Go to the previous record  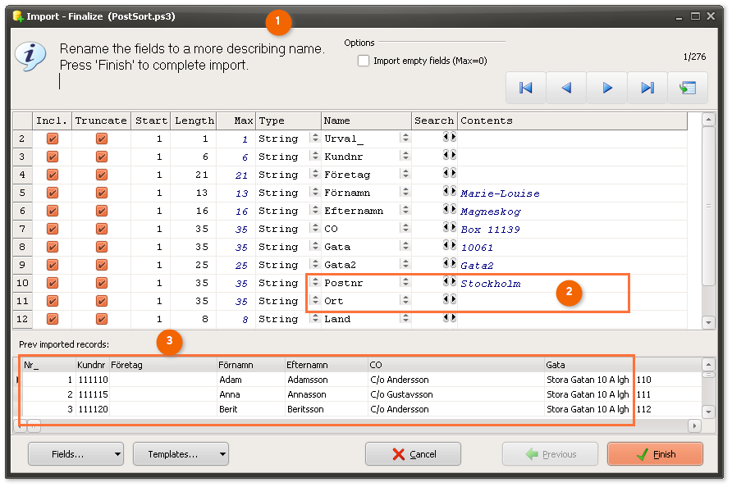(566, 88)
